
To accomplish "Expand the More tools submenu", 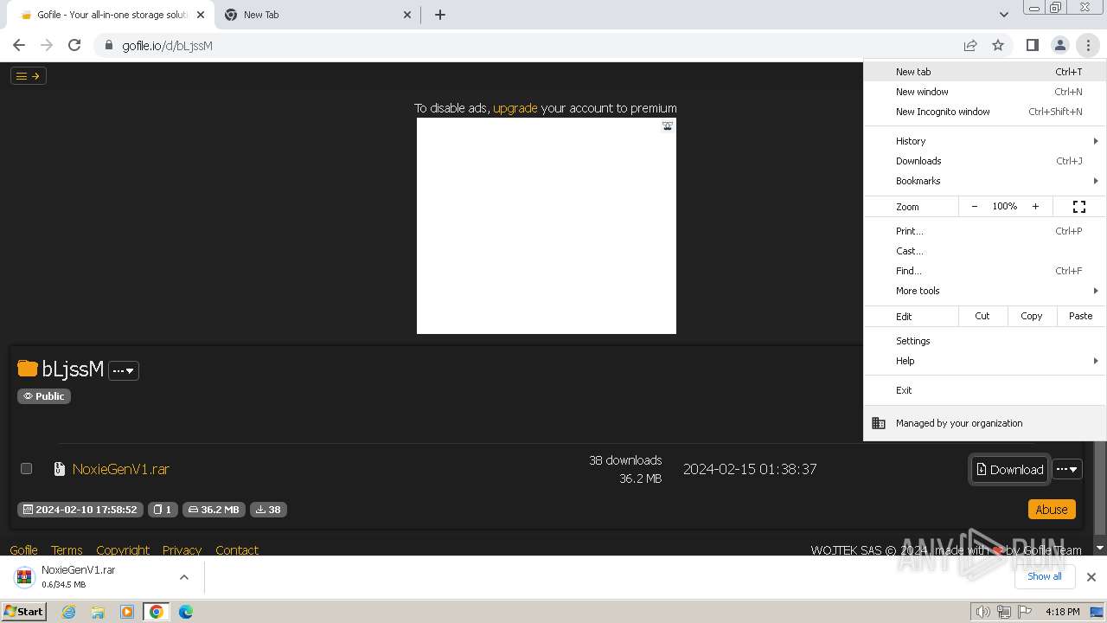I will (985, 291).
